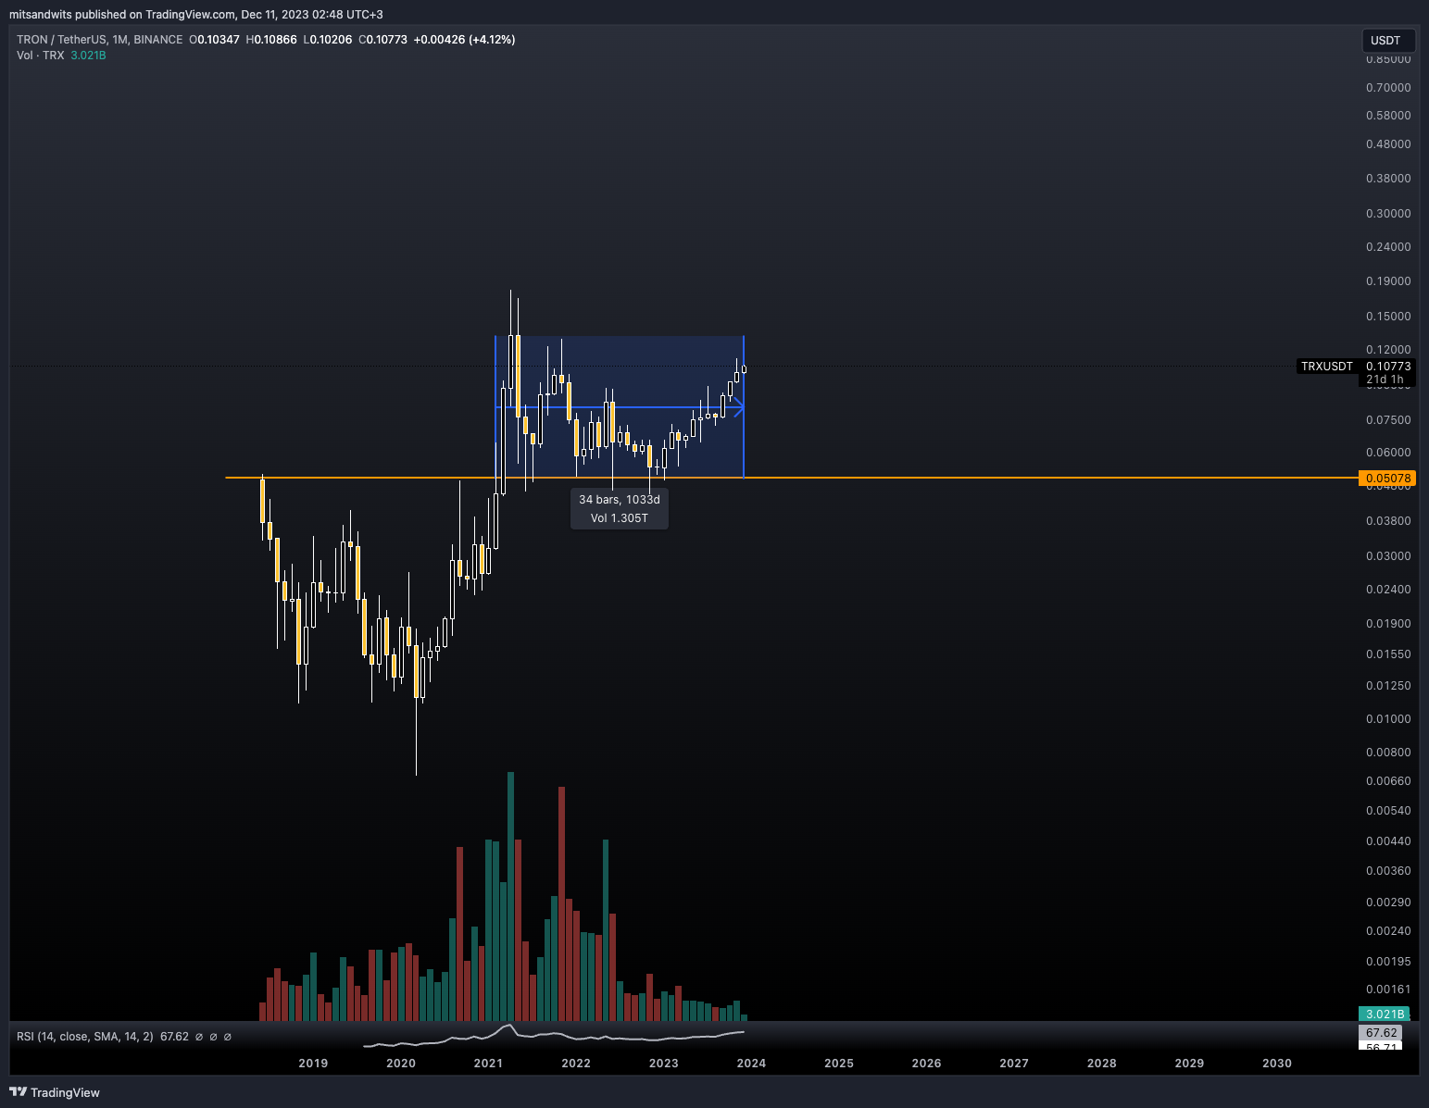Image resolution: width=1429 pixels, height=1108 pixels.
Task: Click the 2027 time axis label
Action: click(1014, 1064)
